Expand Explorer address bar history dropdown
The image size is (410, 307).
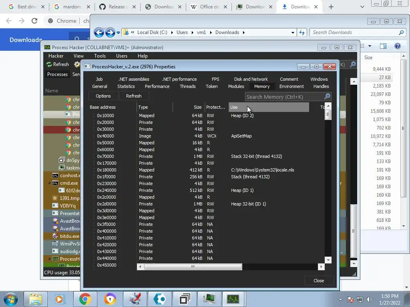tap(293, 33)
